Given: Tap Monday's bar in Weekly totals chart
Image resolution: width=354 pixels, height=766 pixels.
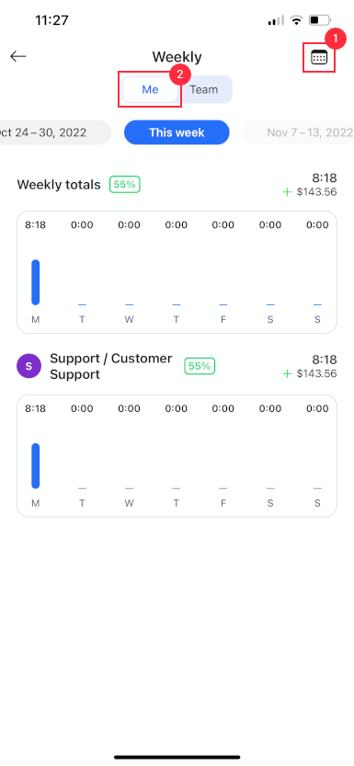Looking at the screenshot, I should [x=36, y=282].
